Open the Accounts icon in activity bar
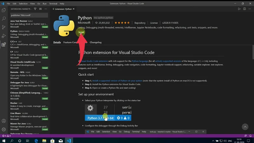The height and width of the screenshot is (143, 254). (4, 121)
